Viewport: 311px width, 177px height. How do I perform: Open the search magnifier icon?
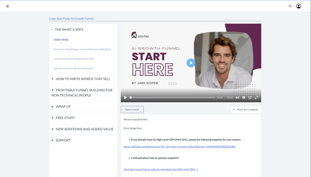(290, 6)
